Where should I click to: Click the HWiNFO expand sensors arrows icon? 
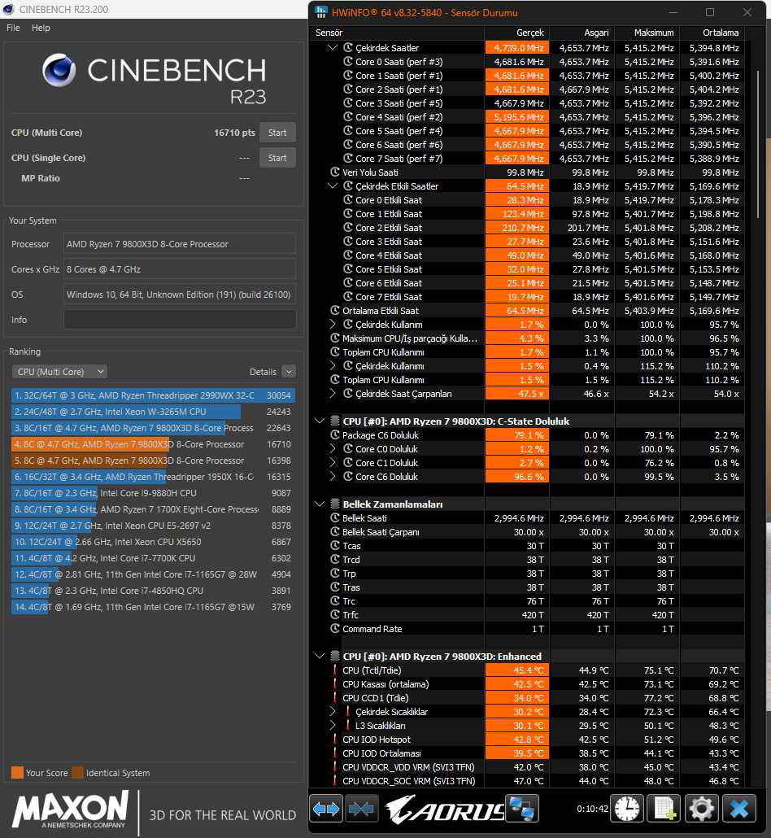click(x=326, y=810)
